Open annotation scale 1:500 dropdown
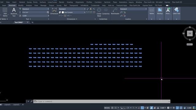The width and height of the screenshot is (196, 110). tap(163, 108)
